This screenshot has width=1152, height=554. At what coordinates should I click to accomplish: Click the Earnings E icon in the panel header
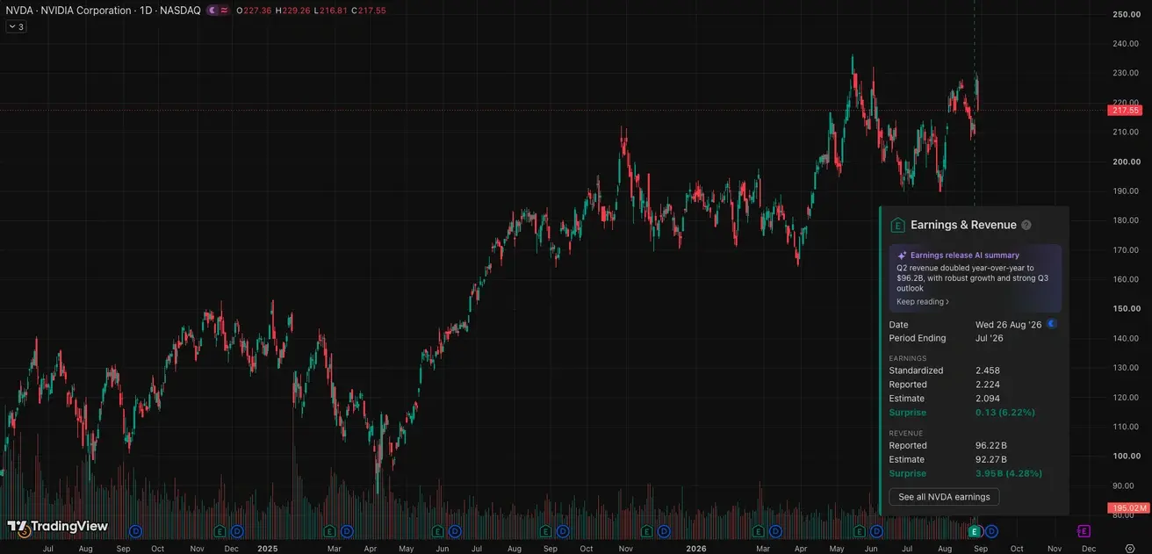(x=897, y=225)
